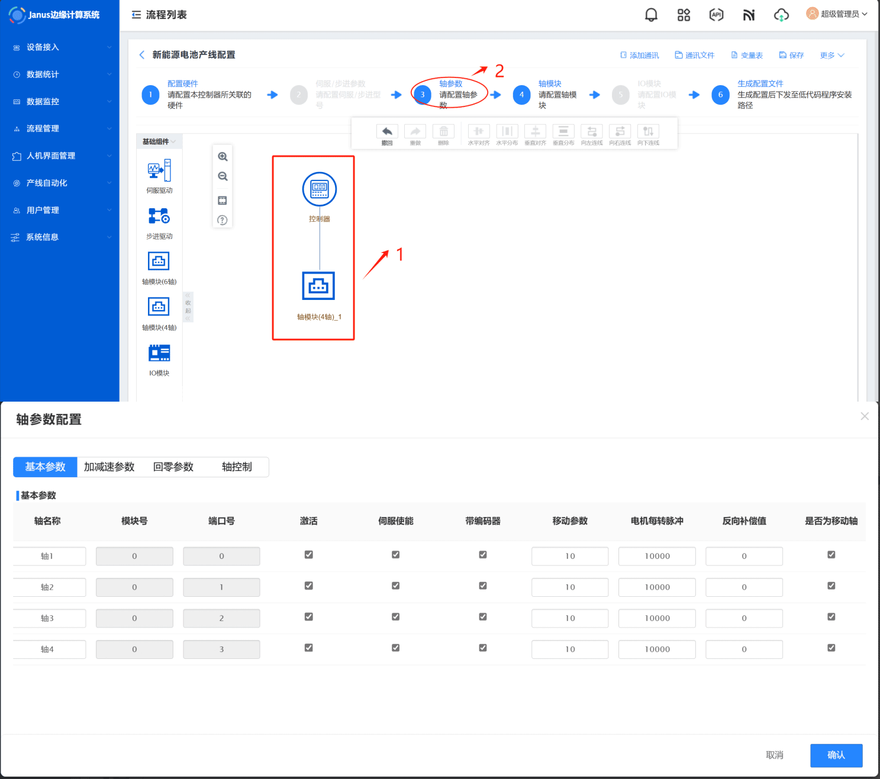Click the 撤回 undo toolbar icon
Viewport: 880px width, 779px height.
[x=387, y=132]
